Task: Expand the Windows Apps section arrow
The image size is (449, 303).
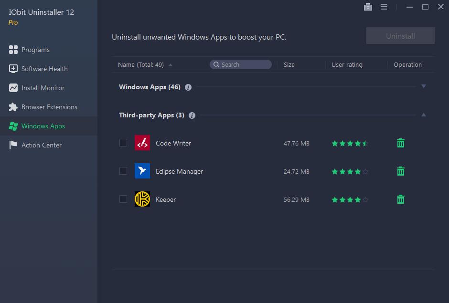Action: point(423,86)
